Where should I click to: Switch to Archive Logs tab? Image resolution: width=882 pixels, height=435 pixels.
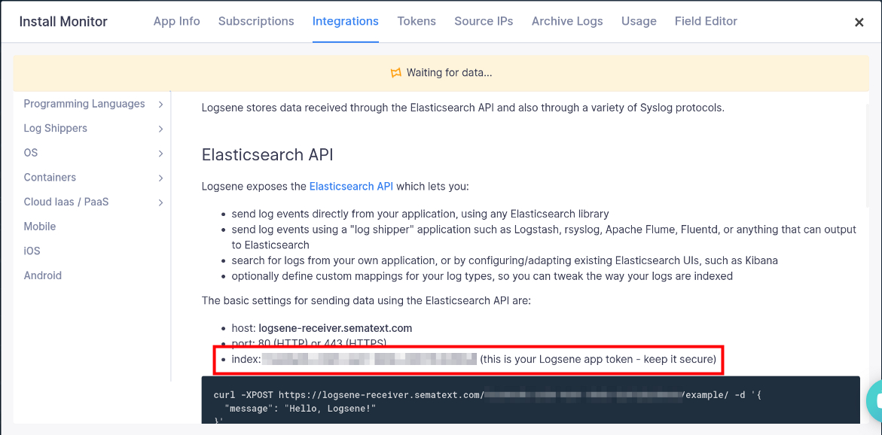click(x=567, y=21)
